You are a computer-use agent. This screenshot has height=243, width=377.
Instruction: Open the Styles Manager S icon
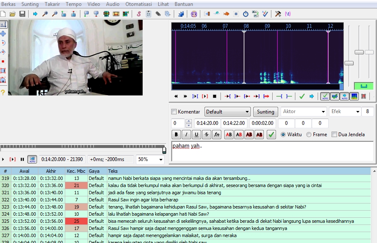pos(139,14)
